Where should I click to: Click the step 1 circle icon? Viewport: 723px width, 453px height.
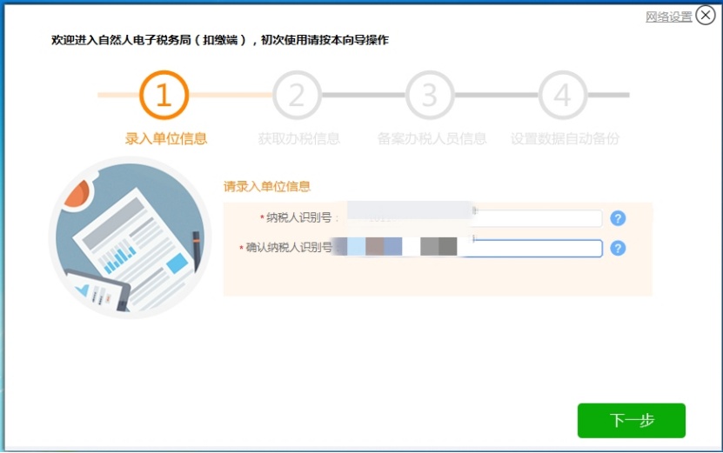(x=164, y=95)
